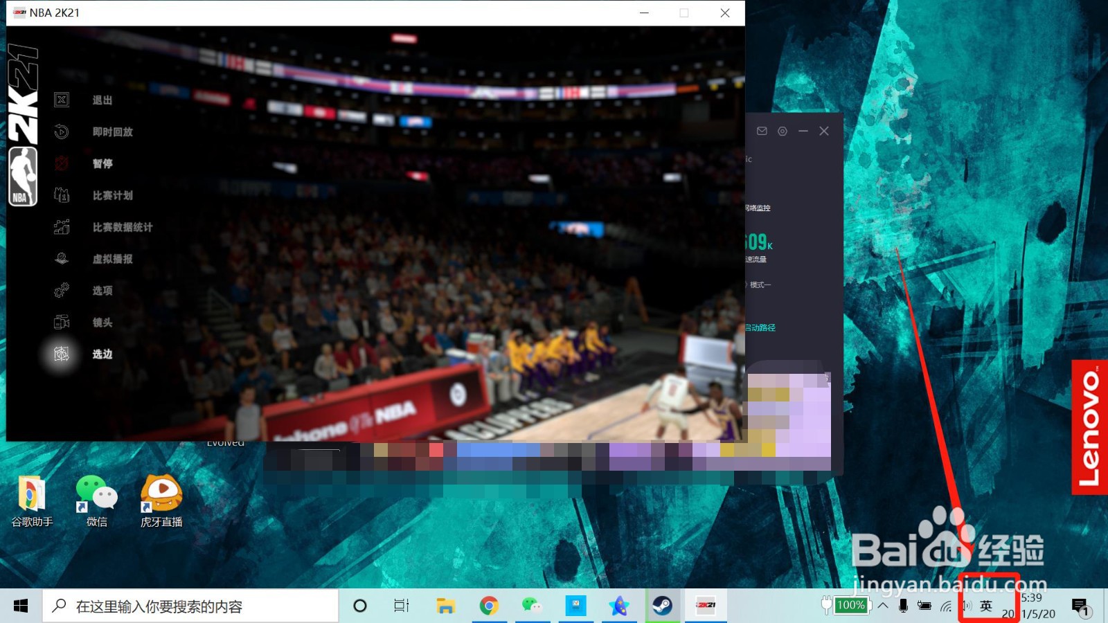Click the microphone tray icon

click(903, 606)
